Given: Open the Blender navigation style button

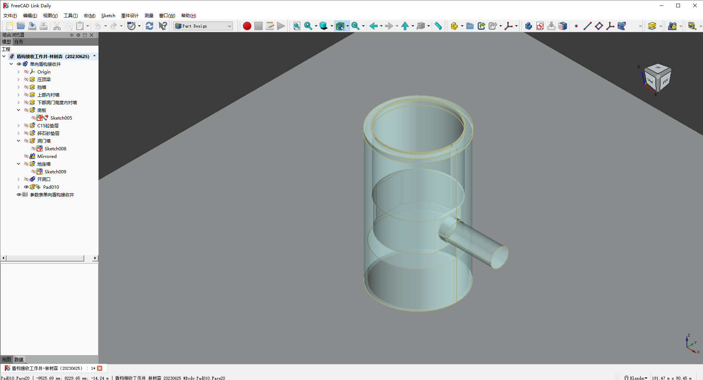Looking at the screenshot, I should [636, 378].
